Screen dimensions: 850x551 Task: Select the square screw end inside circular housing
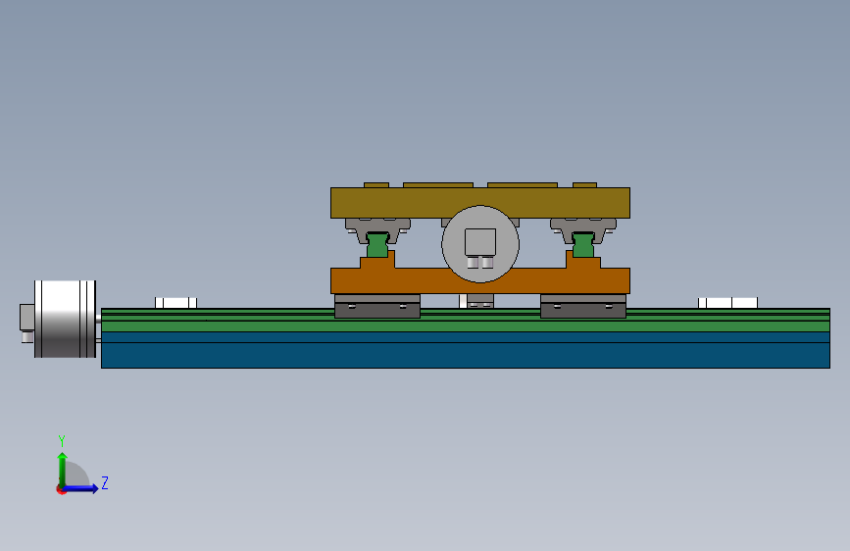click(x=480, y=242)
